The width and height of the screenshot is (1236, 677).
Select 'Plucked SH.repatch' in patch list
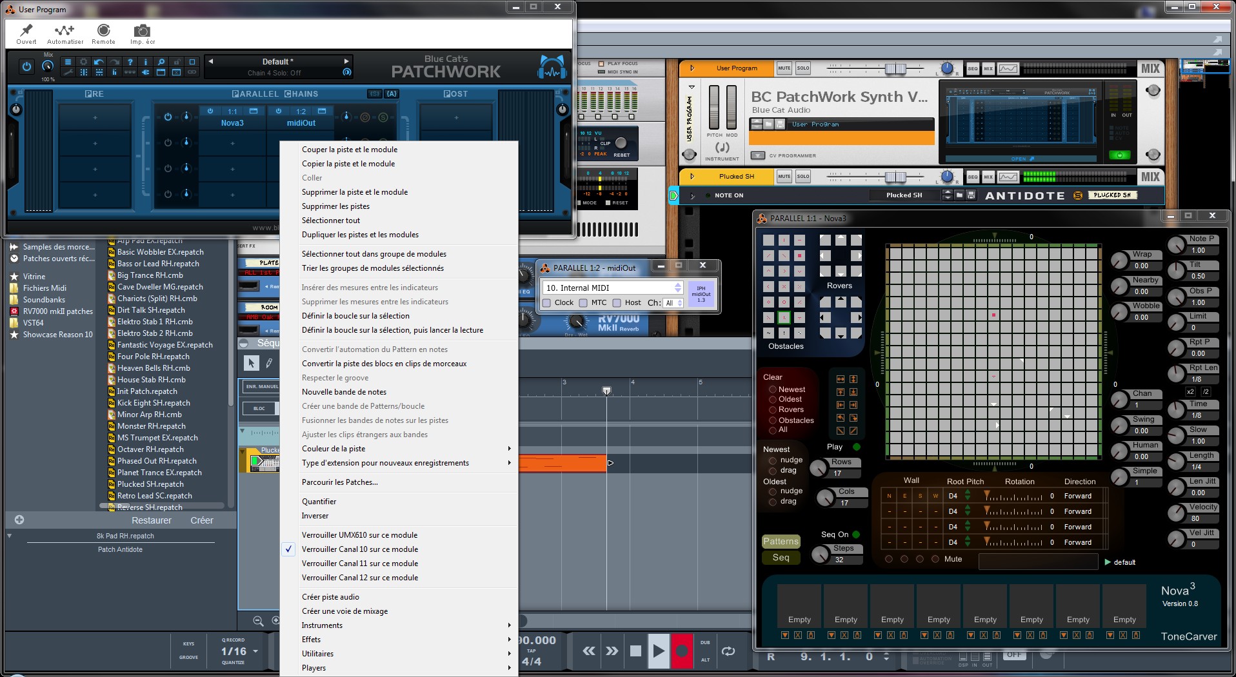click(150, 484)
